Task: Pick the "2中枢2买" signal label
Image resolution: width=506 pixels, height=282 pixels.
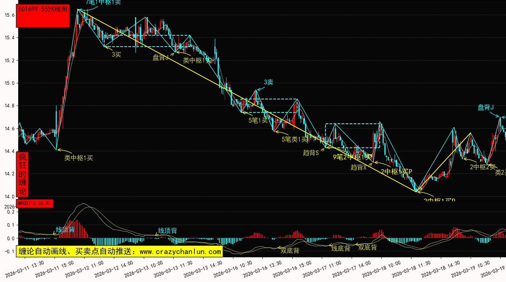Action: (x=482, y=167)
